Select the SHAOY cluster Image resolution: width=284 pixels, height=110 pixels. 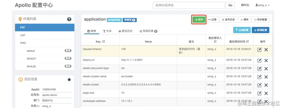(x=45, y=59)
